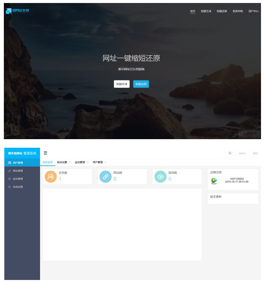Close the 监控管理 tab

coord(88,162)
